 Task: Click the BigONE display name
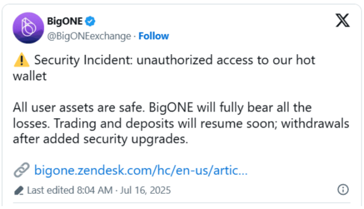[x=65, y=22]
